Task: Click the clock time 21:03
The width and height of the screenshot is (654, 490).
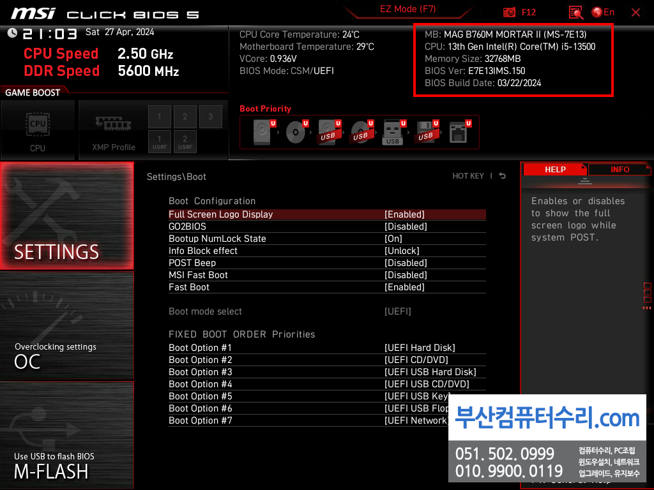Action: (x=50, y=33)
